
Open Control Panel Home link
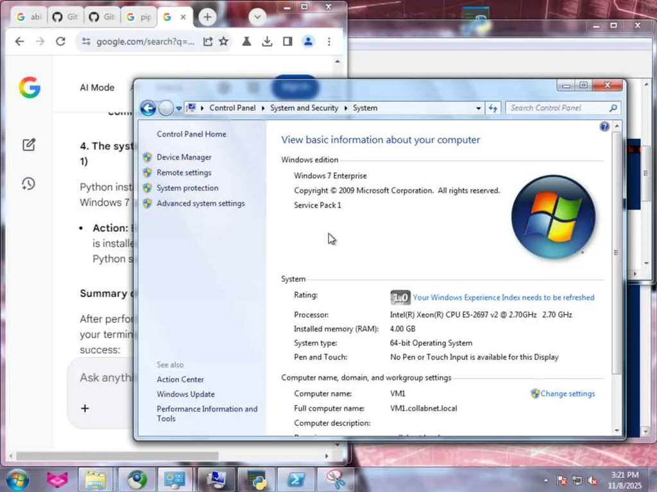click(x=191, y=134)
